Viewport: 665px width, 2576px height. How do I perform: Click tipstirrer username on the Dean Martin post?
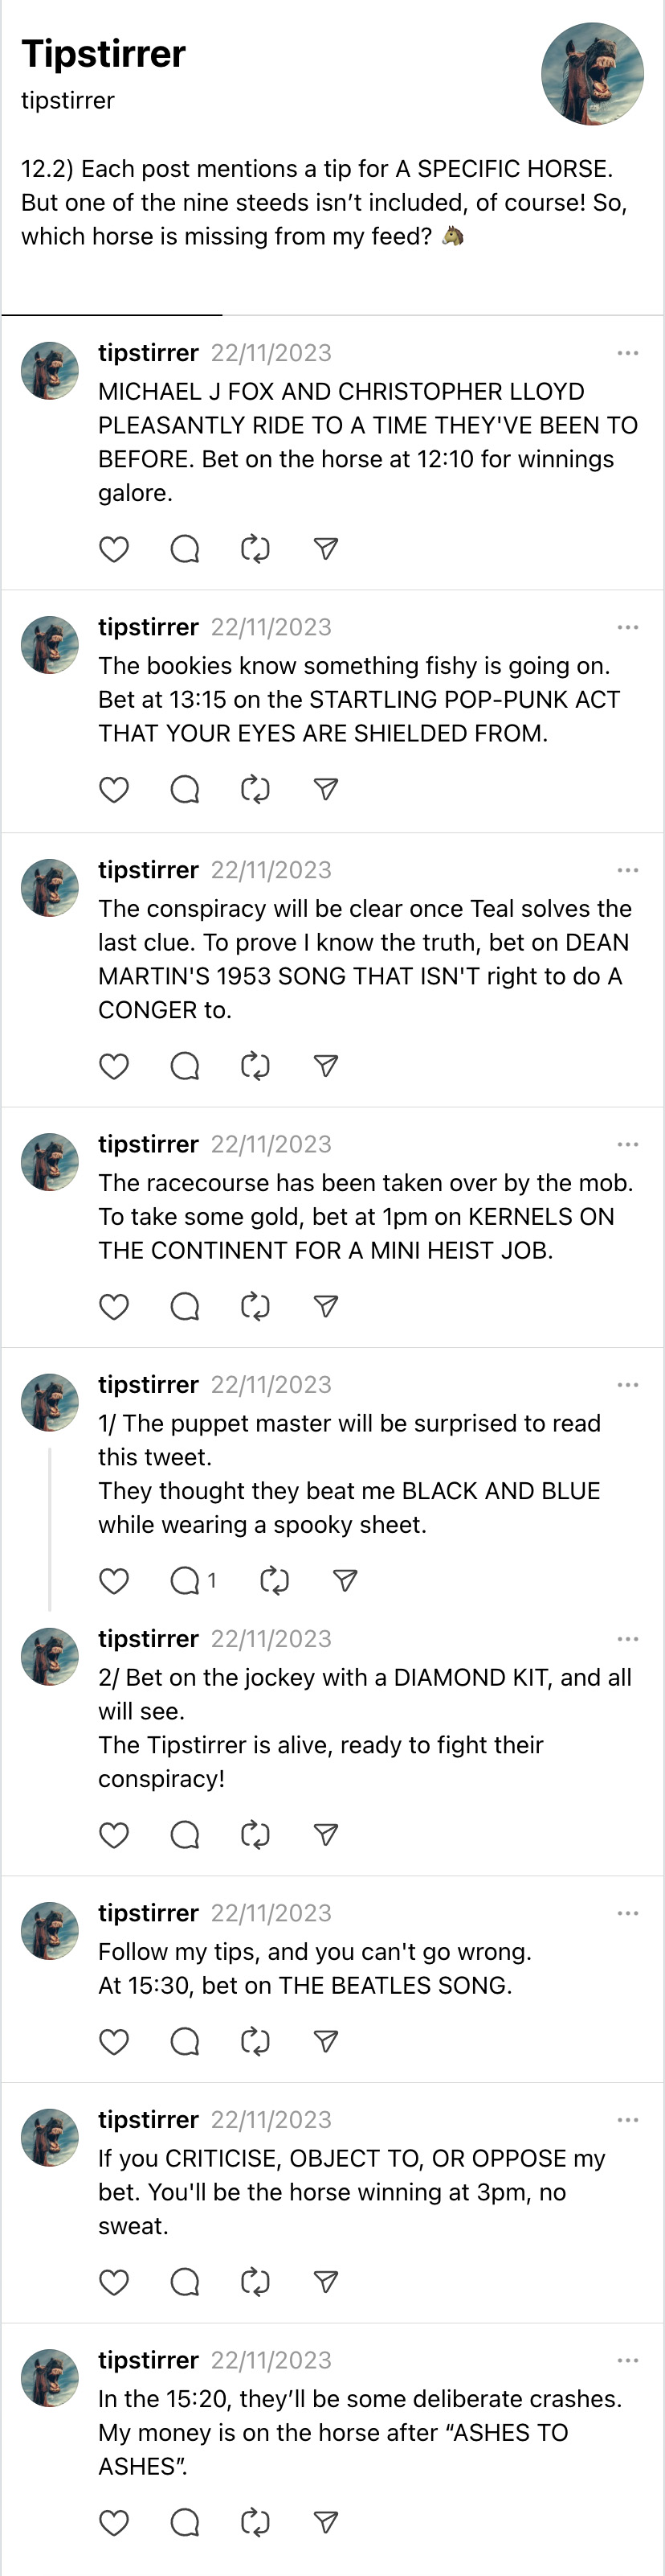tap(148, 870)
